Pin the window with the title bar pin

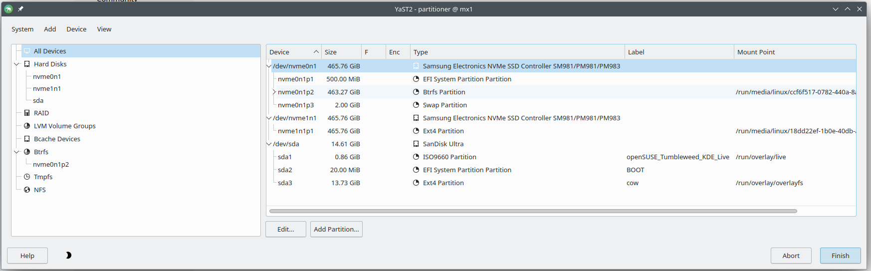click(20, 9)
